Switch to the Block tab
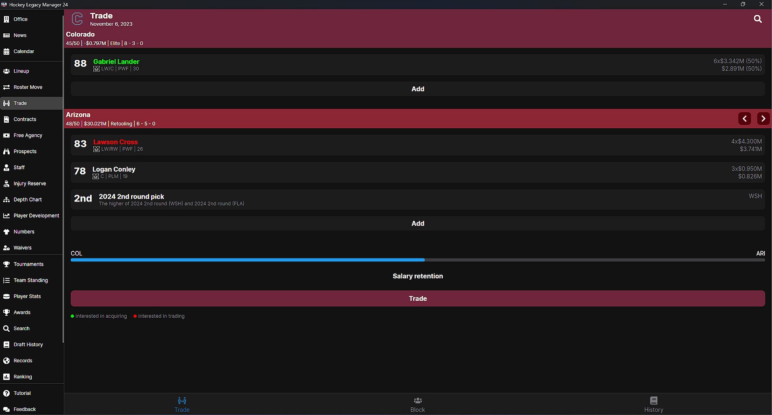Image resolution: width=772 pixels, height=415 pixels. pos(417,405)
